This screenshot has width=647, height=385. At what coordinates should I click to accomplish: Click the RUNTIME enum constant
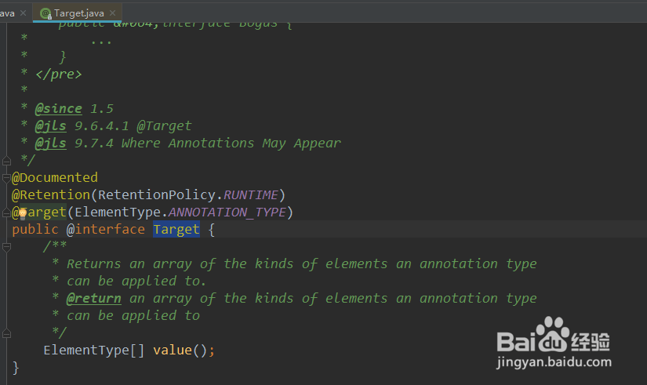(x=251, y=194)
